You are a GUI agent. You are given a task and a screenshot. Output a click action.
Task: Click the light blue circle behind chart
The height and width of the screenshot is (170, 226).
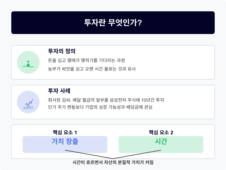(x=28, y=102)
